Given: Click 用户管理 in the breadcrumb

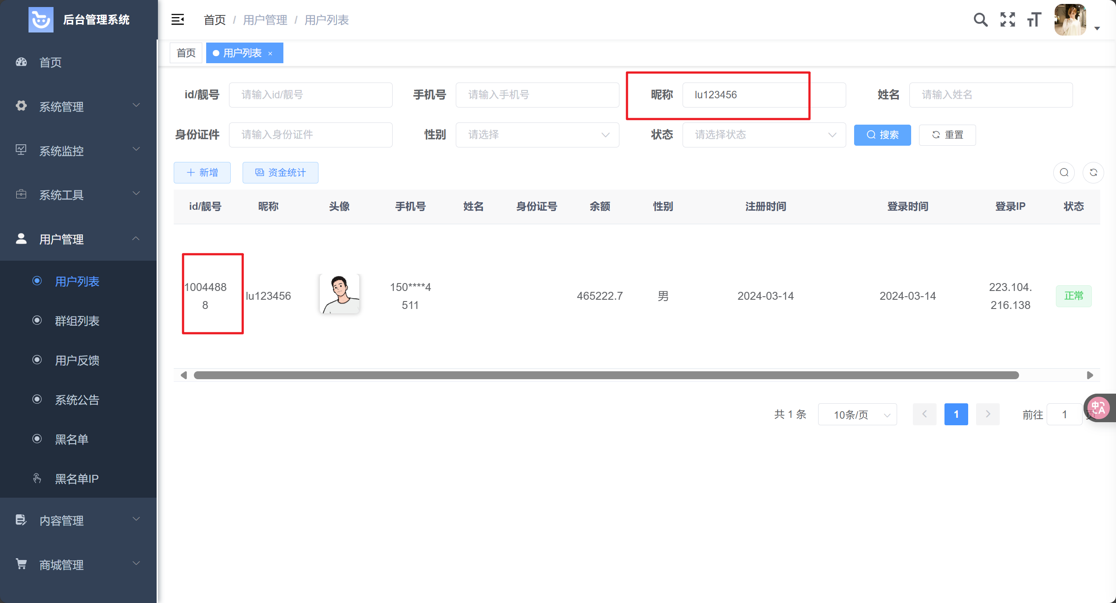Looking at the screenshot, I should pos(265,20).
